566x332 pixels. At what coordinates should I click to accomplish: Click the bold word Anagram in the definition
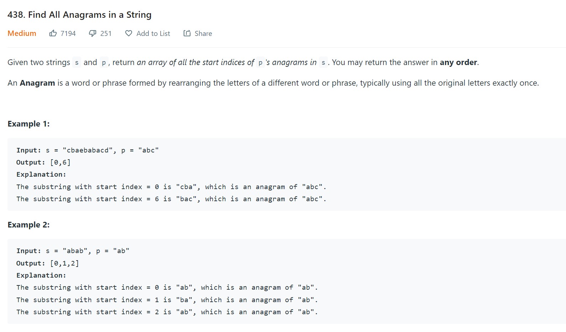[x=37, y=83]
